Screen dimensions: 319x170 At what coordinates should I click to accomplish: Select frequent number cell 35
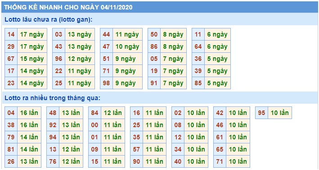pos(136,137)
